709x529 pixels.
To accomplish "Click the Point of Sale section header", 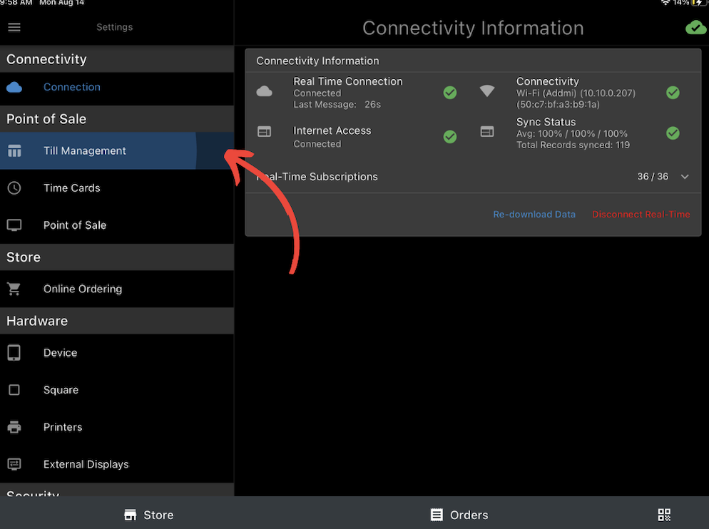I will click(117, 119).
